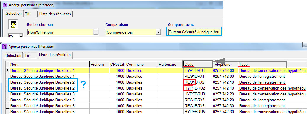The height and width of the screenshot is (114, 307).
Task: Select code cell REG1BRX2
Action: [198, 82]
